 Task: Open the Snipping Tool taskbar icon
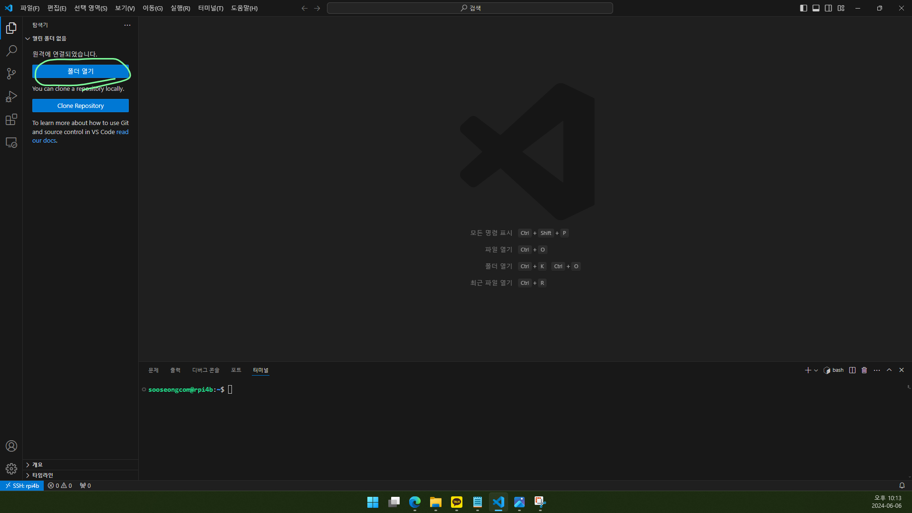pyautogui.click(x=540, y=502)
